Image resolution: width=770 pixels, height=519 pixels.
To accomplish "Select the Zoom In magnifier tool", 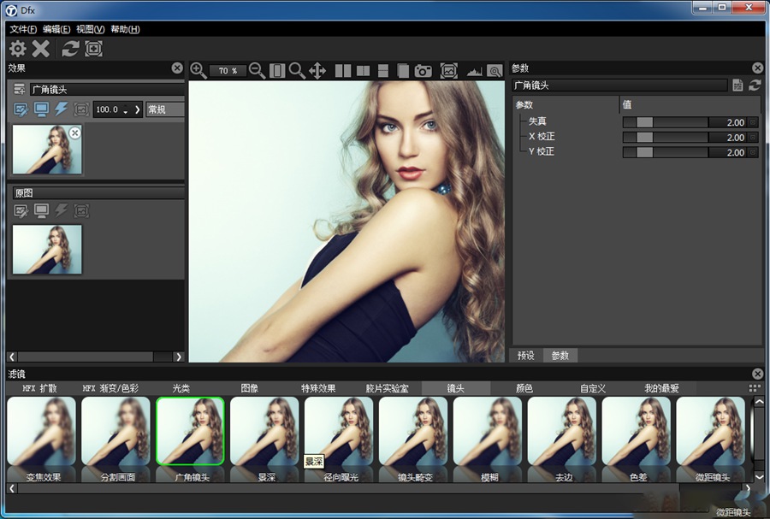I will click(197, 71).
